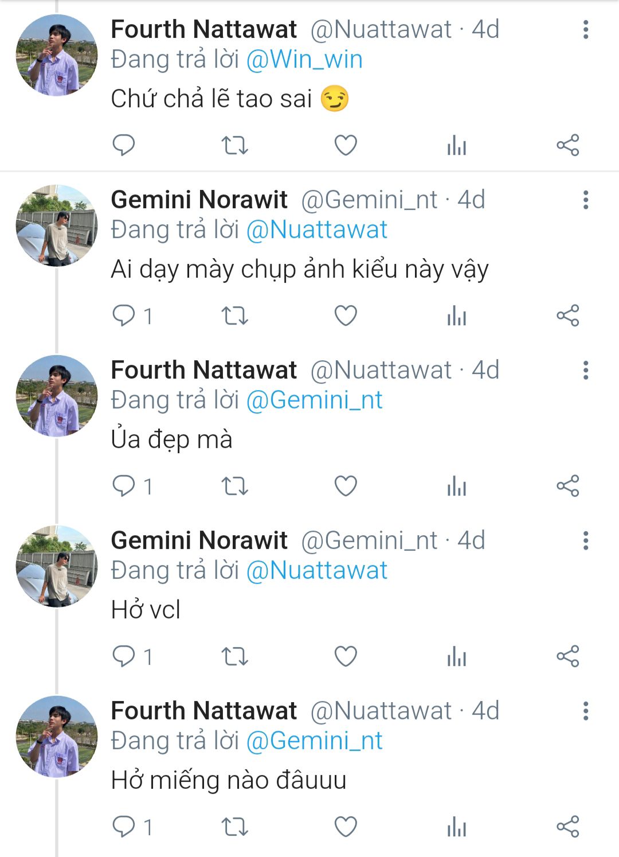
Task: Like the "Ủa đẹp mà" tweet
Action: point(346,486)
